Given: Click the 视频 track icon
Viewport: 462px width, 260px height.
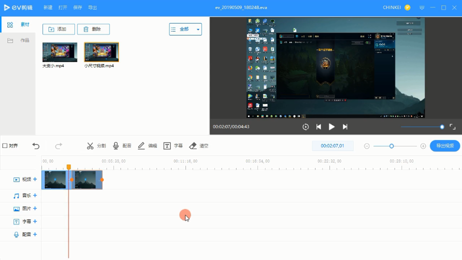Looking at the screenshot, I should [x=16, y=179].
